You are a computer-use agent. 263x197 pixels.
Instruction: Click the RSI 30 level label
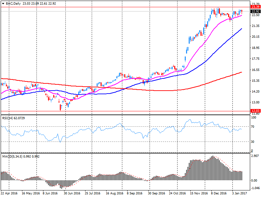tap(252, 142)
